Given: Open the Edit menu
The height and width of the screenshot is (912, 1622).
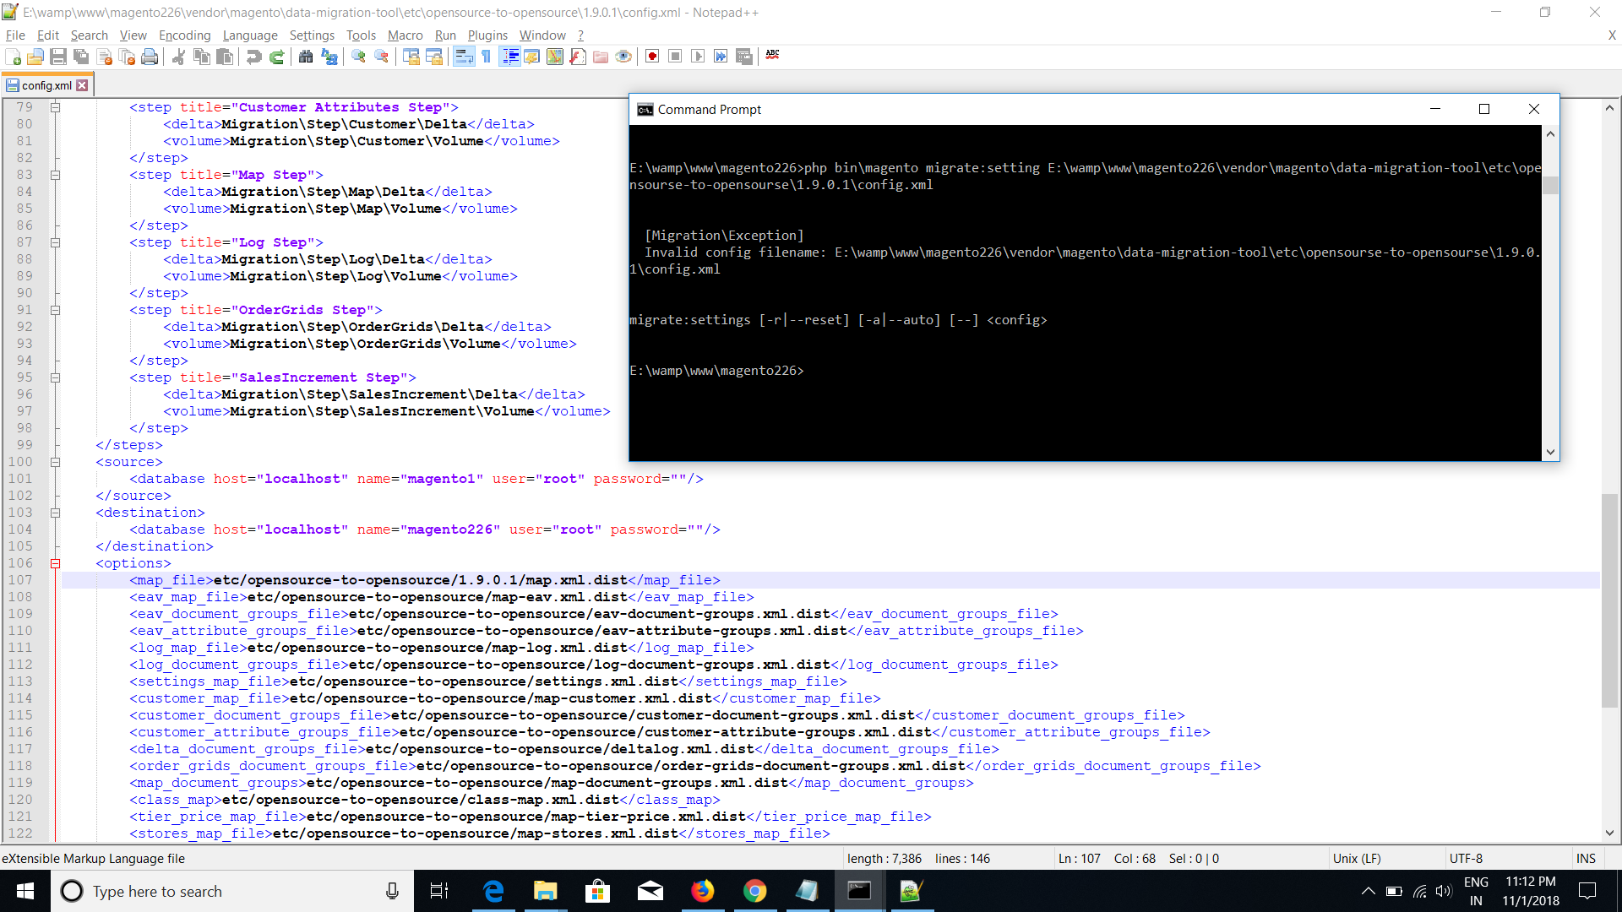Looking at the screenshot, I should (47, 35).
